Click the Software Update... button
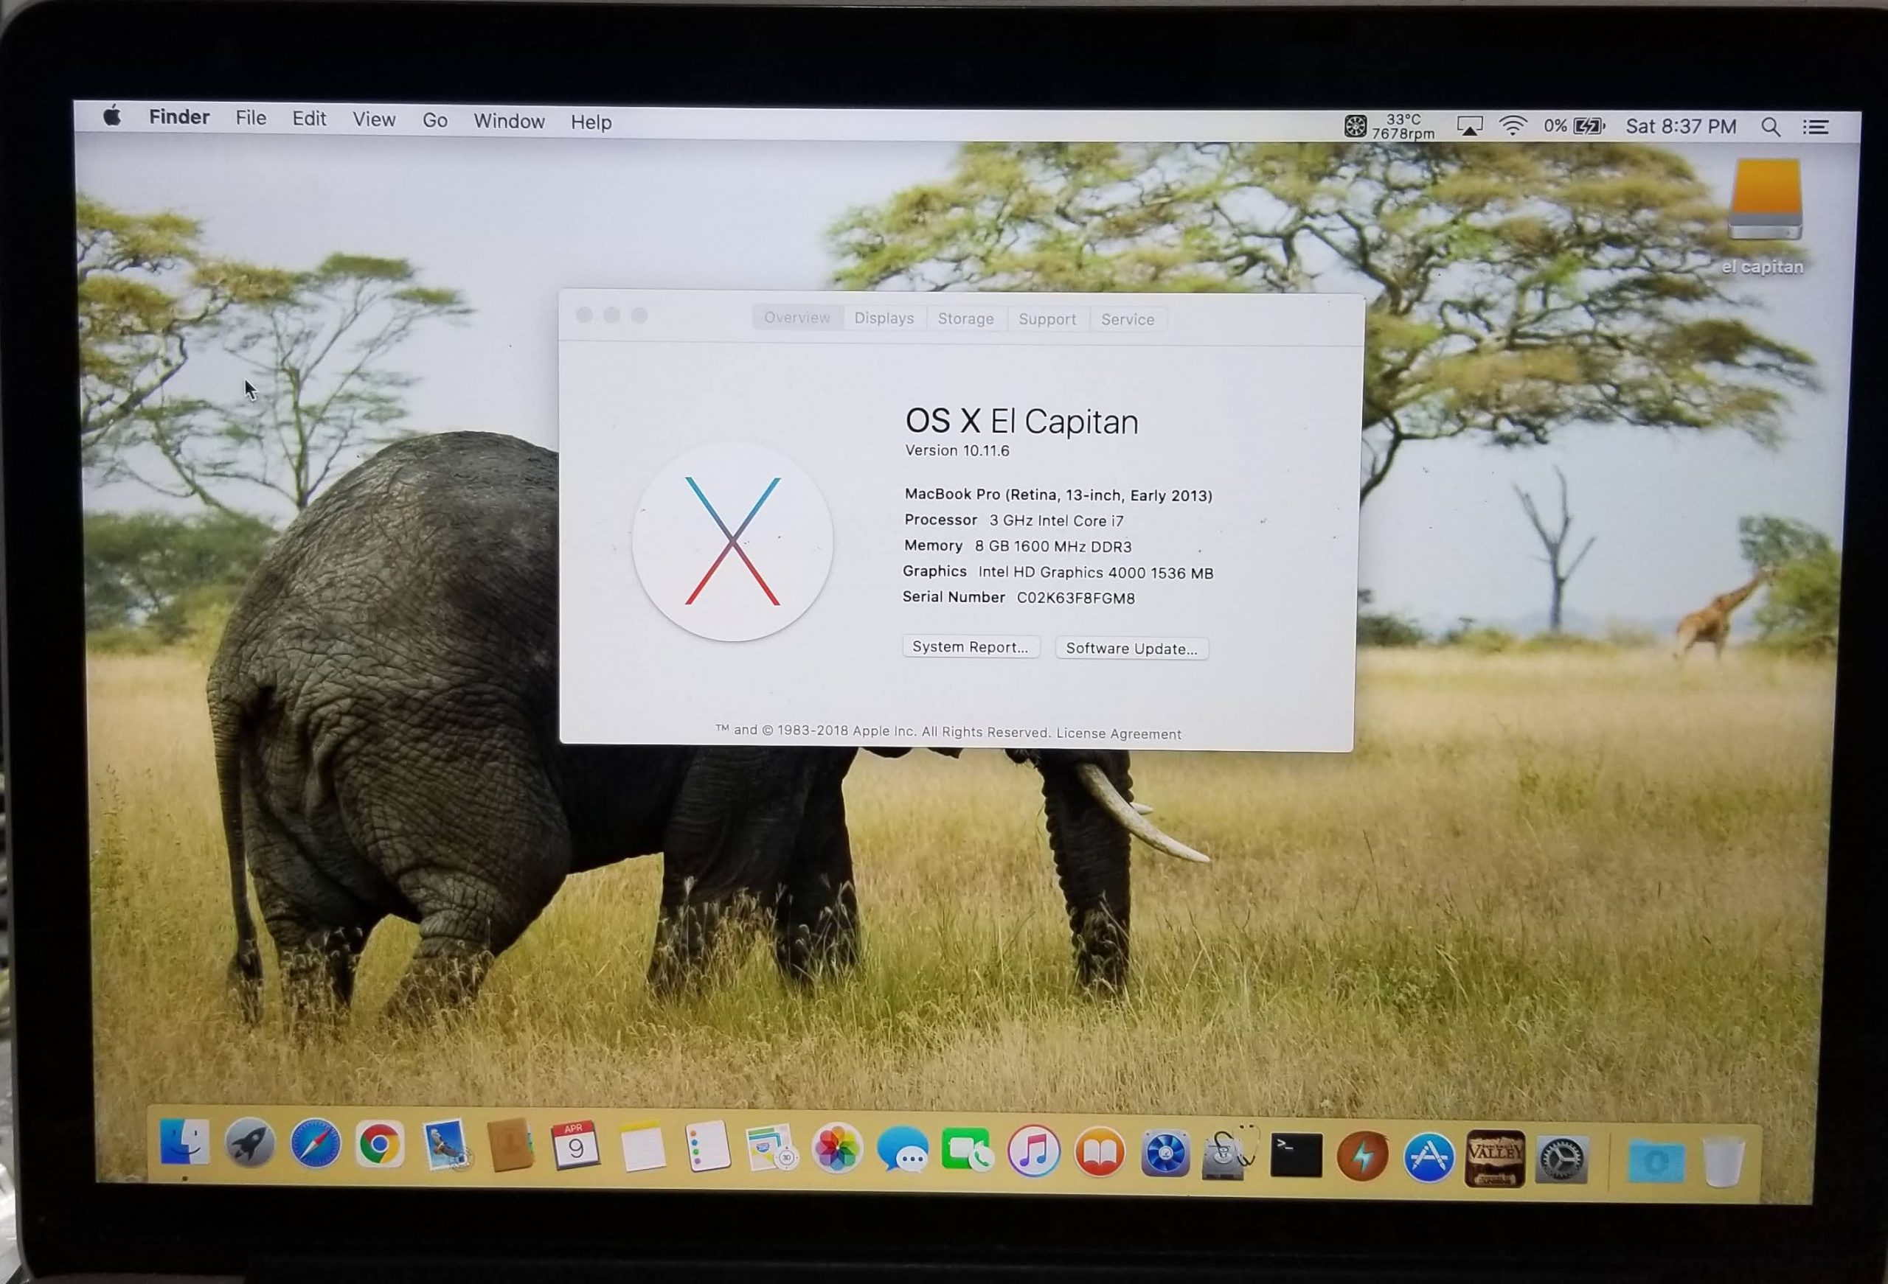The image size is (1888, 1284). click(x=1131, y=648)
